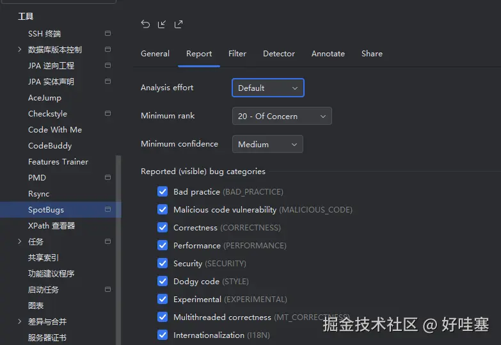The image size is (501, 345).
Task: Open the Filter tab
Action: [237, 53]
